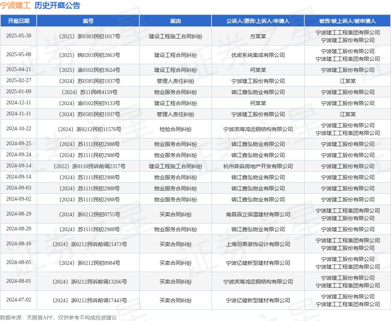Click 宁波亿健新型建材有限公司 in the 2024-08-05 row

click(258, 263)
